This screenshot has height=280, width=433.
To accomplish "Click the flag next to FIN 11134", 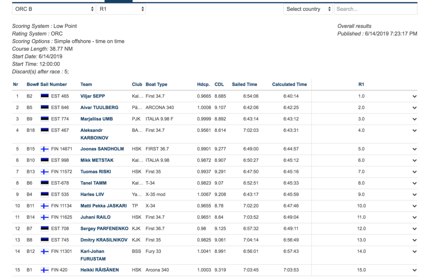I will (44, 206).
